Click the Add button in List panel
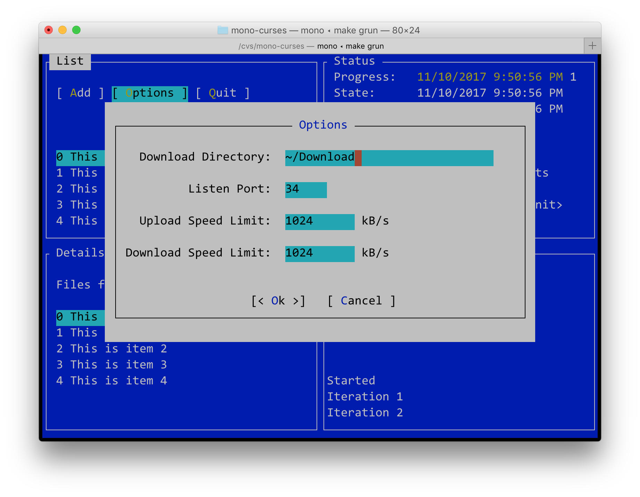 pyautogui.click(x=80, y=93)
